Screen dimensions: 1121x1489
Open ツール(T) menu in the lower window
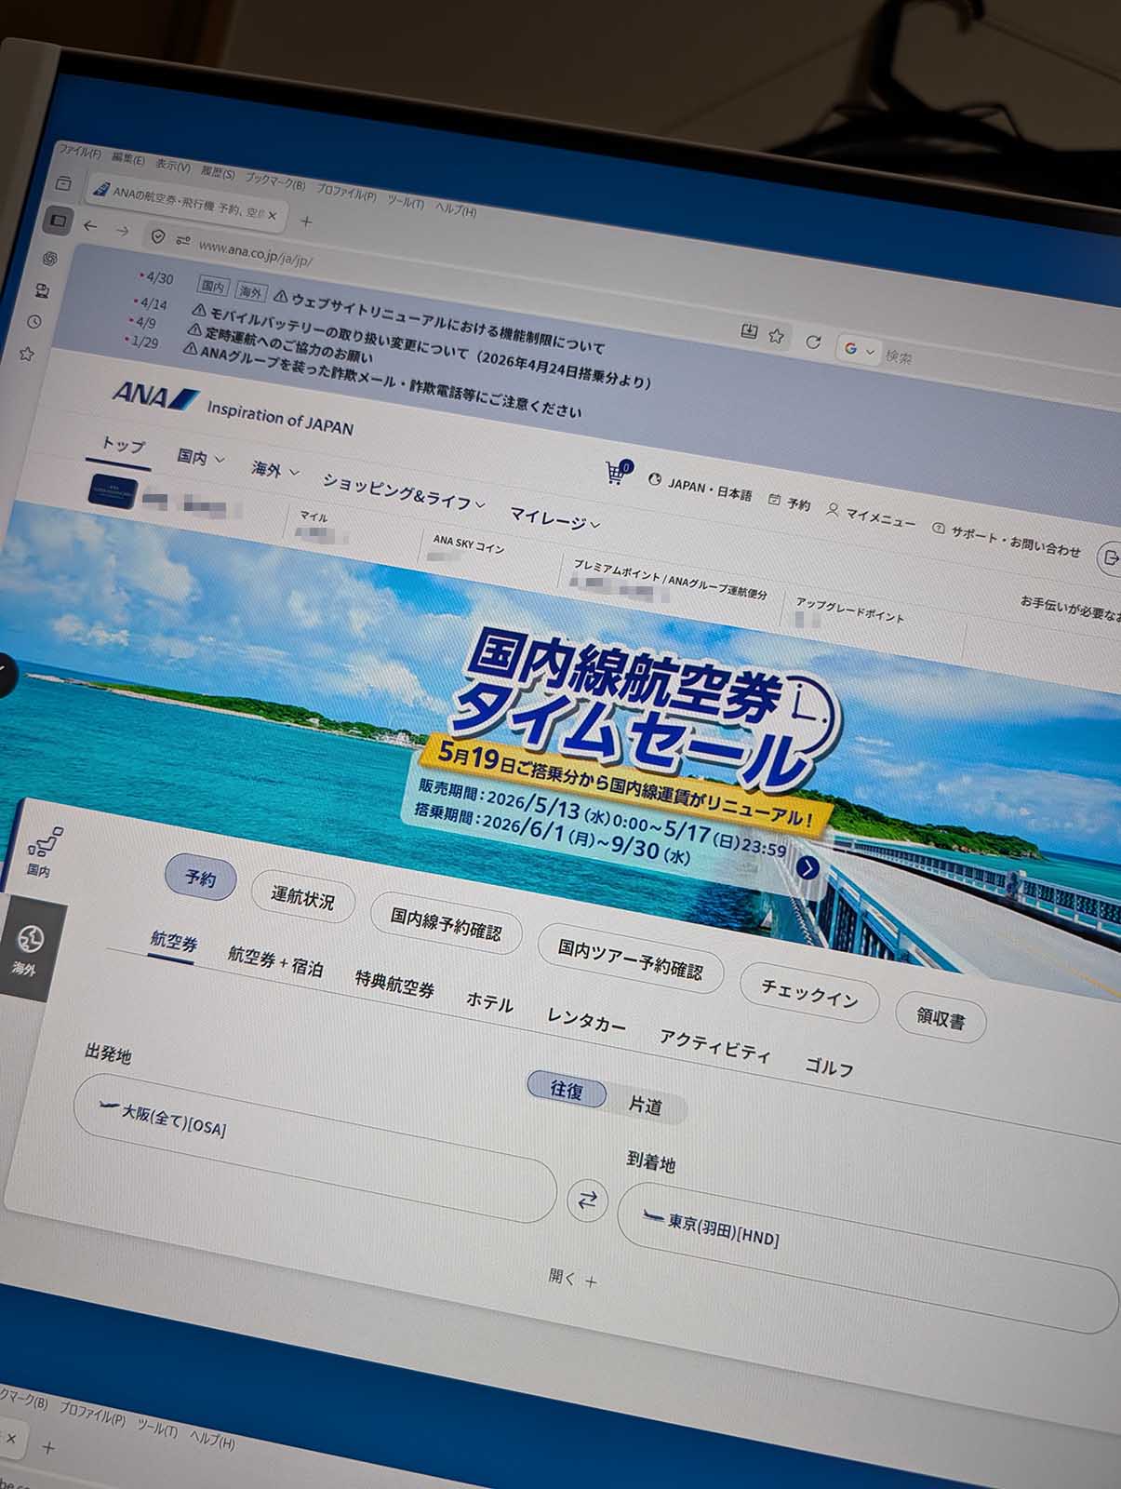pos(156,1429)
